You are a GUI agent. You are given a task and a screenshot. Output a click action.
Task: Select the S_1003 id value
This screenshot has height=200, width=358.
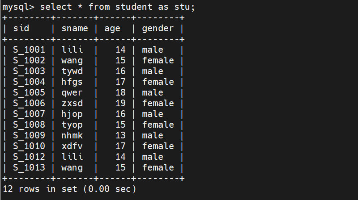point(29,71)
